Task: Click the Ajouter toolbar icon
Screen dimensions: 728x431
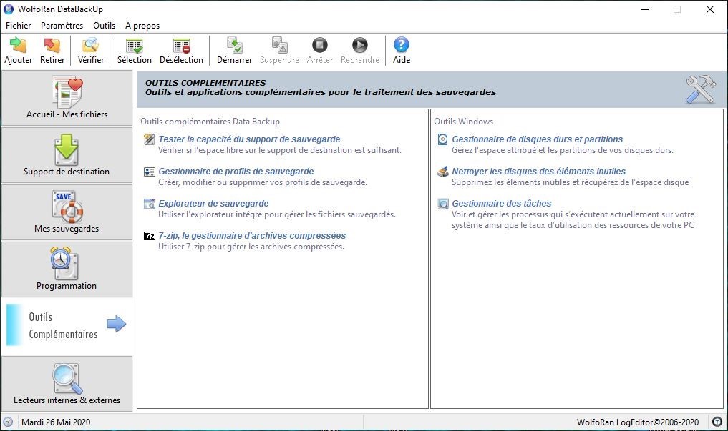Action: [18, 46]
